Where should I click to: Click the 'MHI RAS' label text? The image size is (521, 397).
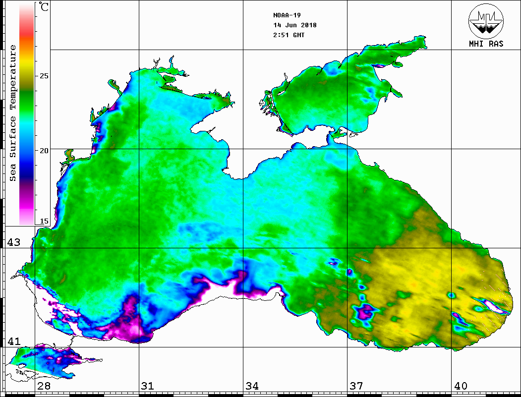click(x=486, y=44)
